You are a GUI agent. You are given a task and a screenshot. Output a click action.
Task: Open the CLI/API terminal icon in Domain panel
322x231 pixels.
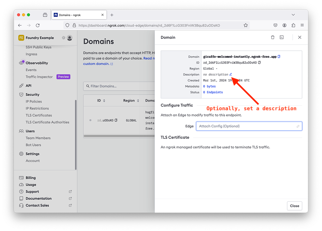(281, 37)
